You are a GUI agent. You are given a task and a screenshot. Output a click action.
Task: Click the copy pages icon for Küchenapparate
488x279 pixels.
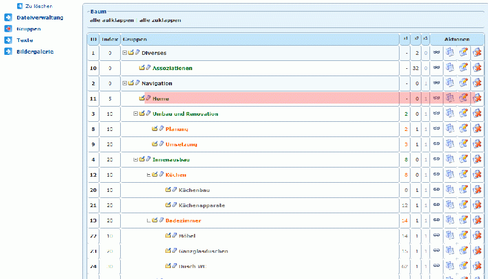(x=450, y=205)
